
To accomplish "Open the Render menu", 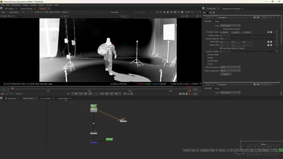I will click(34, 5).
